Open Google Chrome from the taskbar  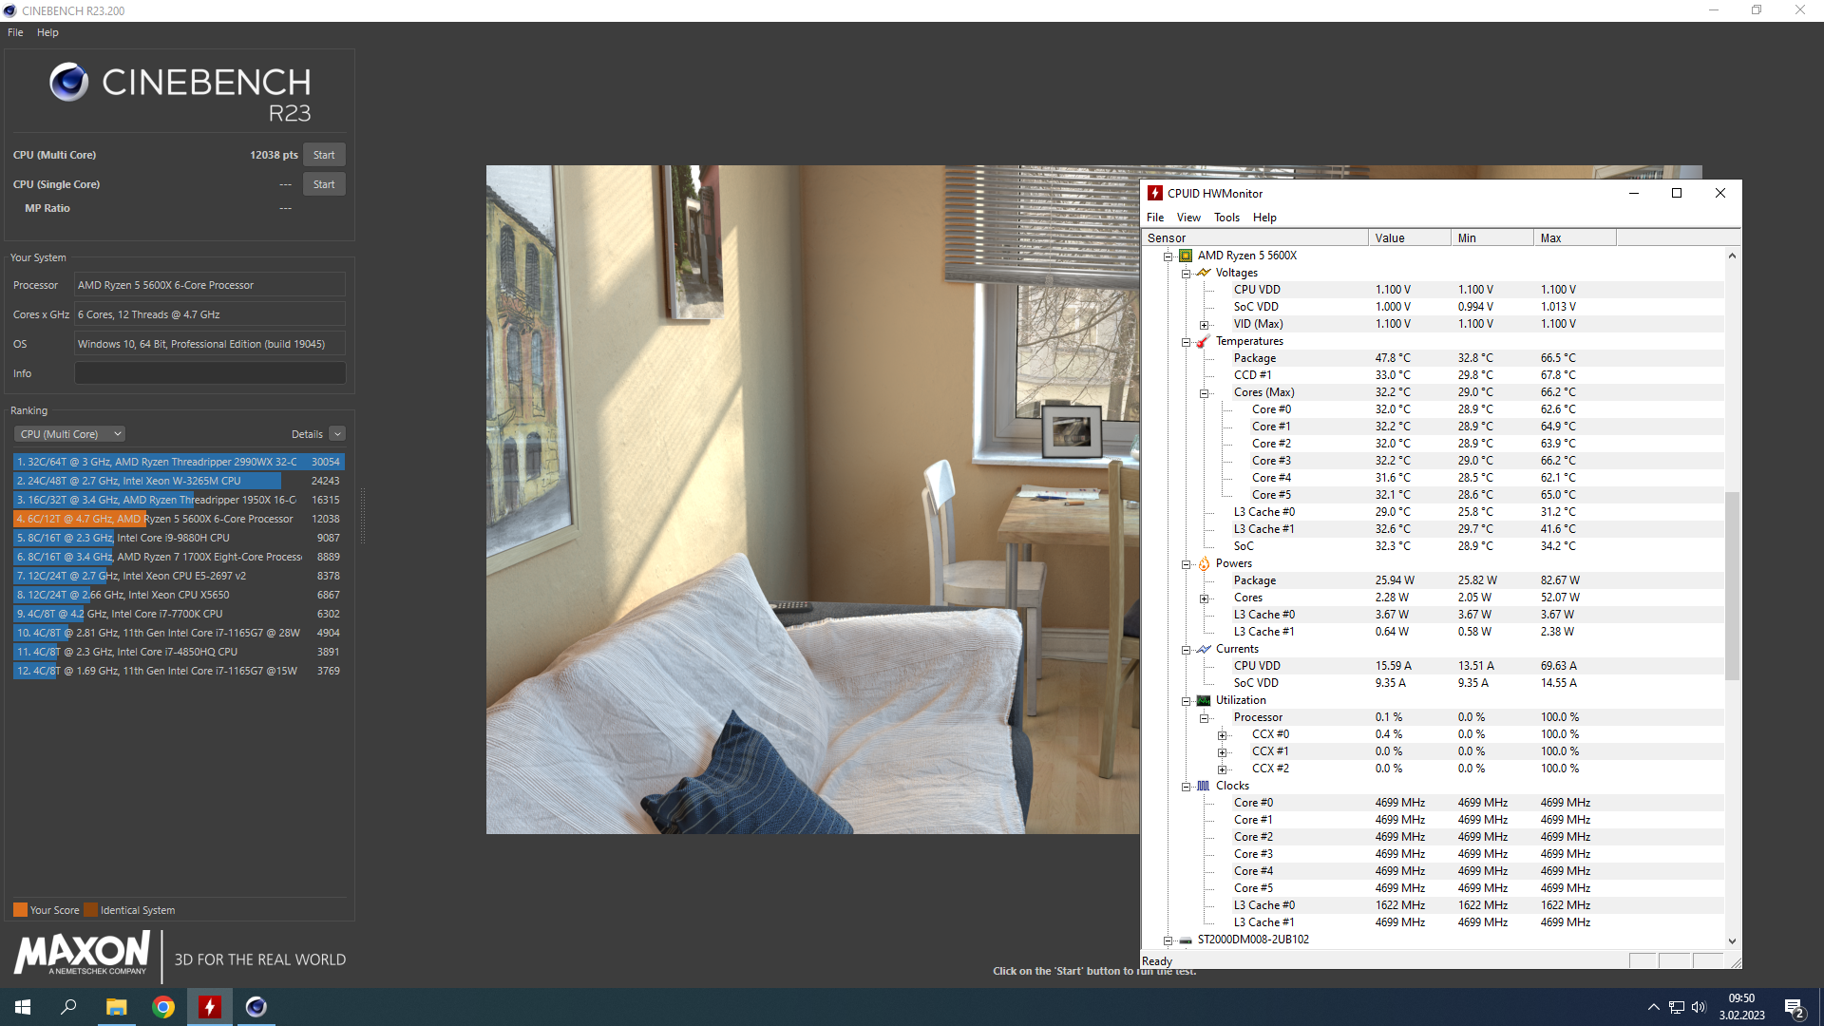point(163,1007)
